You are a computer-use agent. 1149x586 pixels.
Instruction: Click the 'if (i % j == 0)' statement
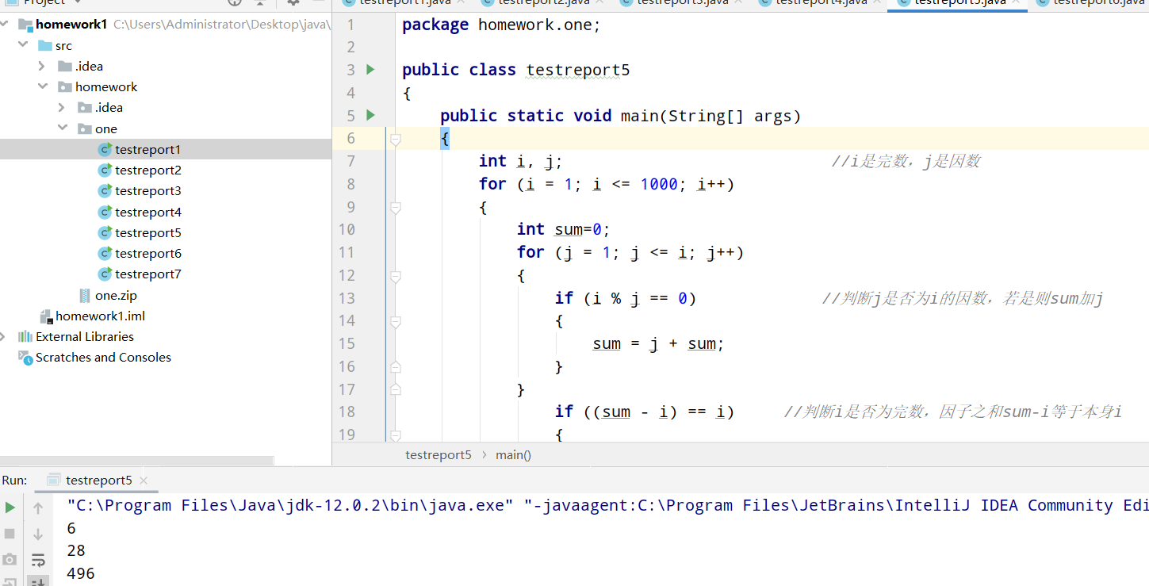click(626, 298)
